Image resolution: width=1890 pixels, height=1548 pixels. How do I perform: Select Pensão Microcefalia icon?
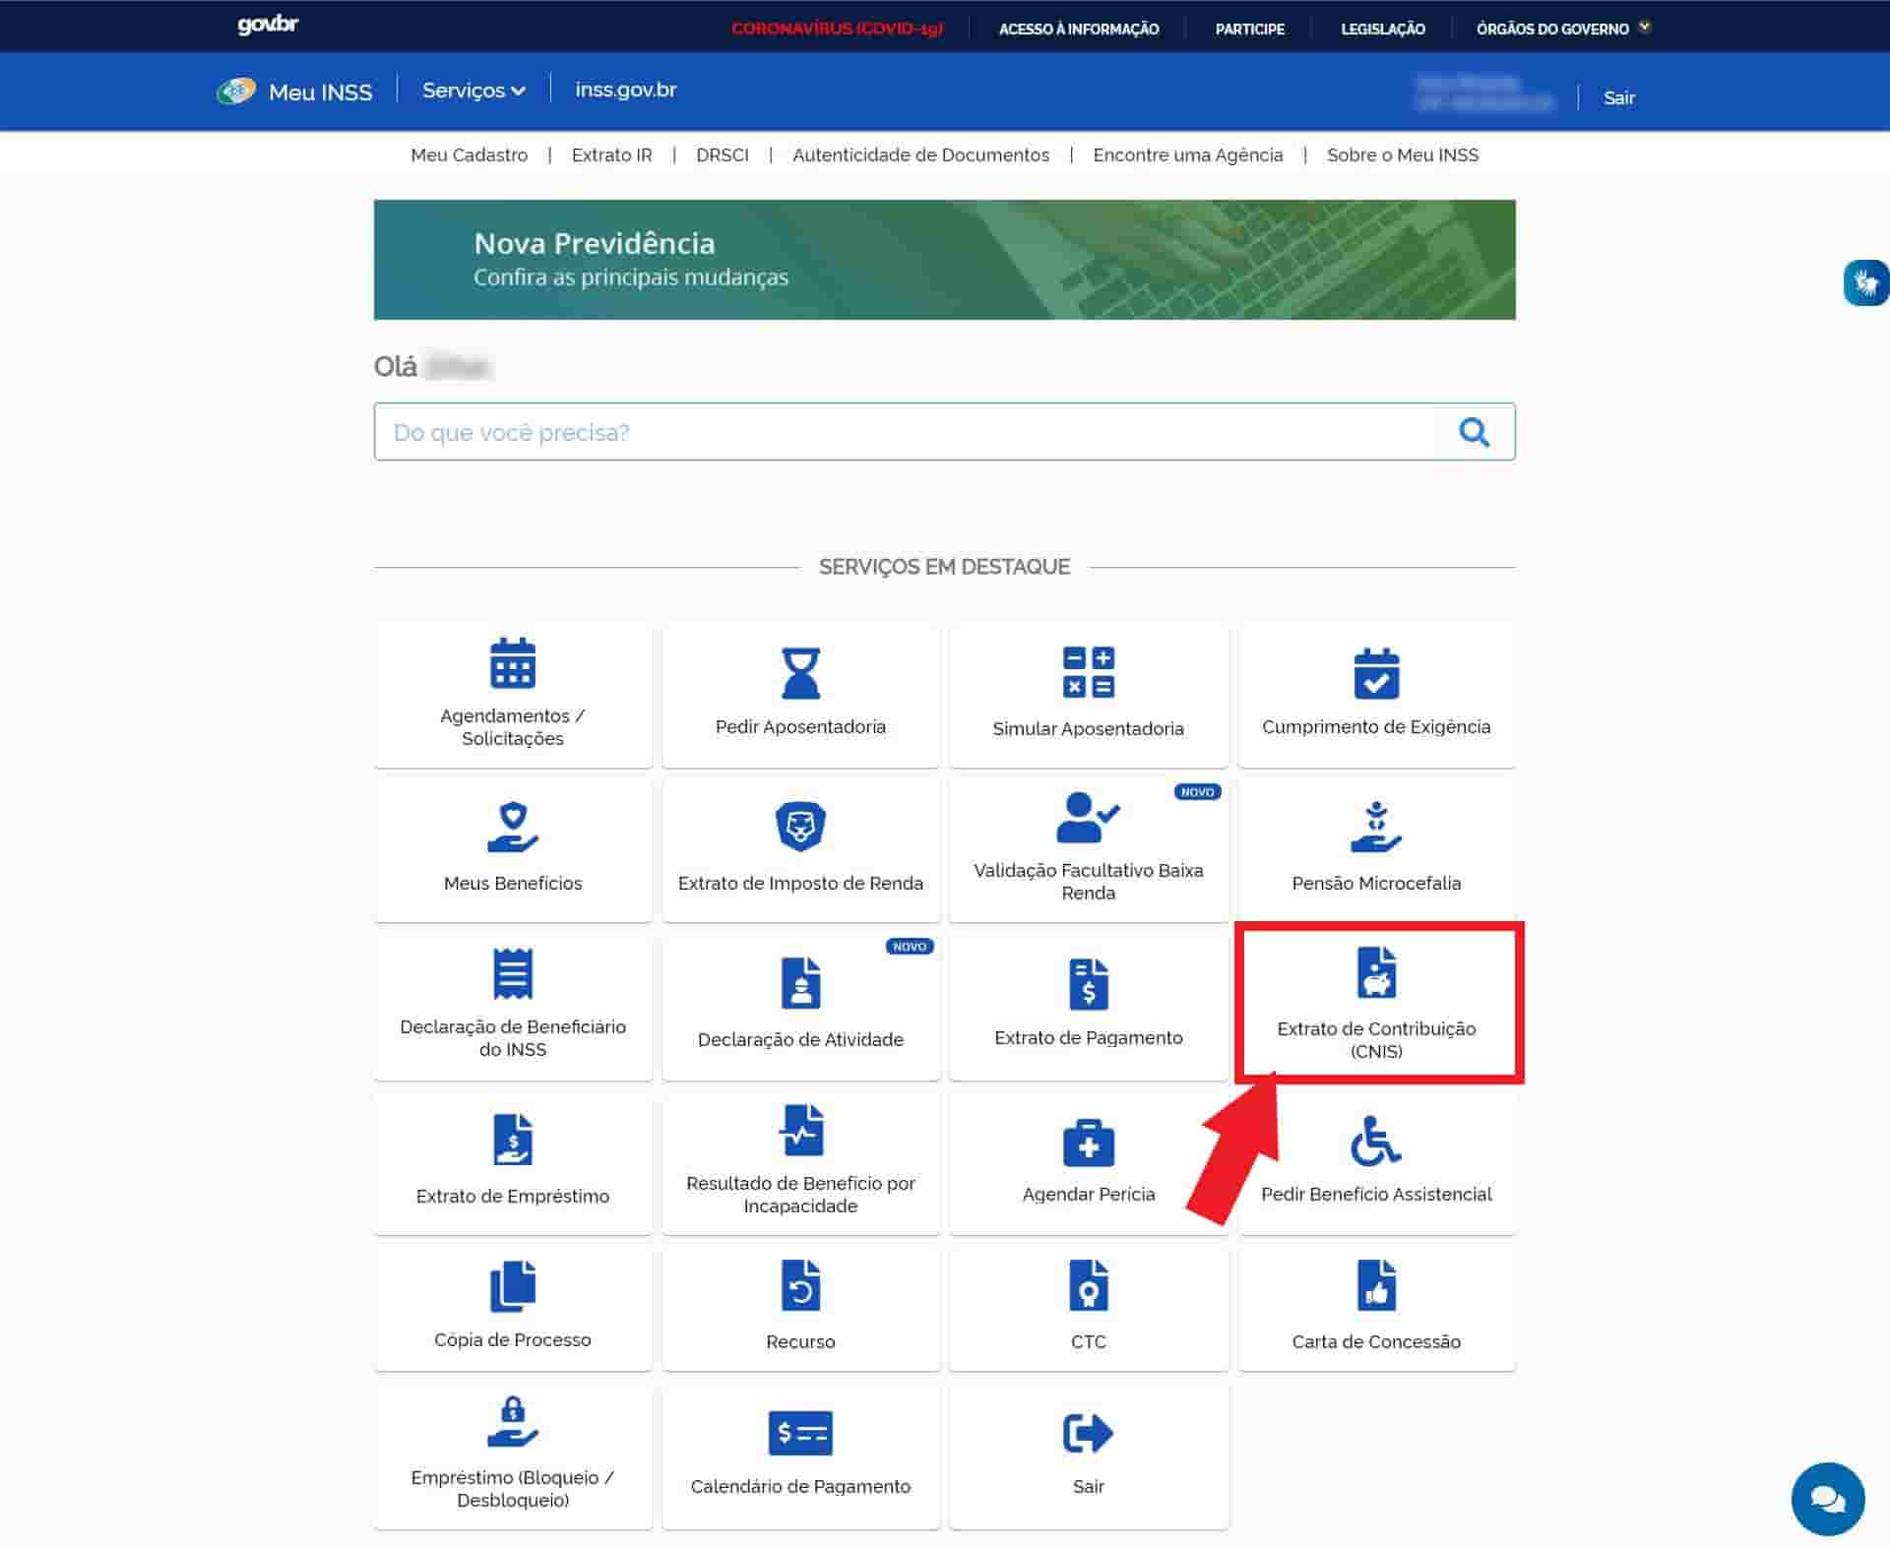[x=1376, y=827]
